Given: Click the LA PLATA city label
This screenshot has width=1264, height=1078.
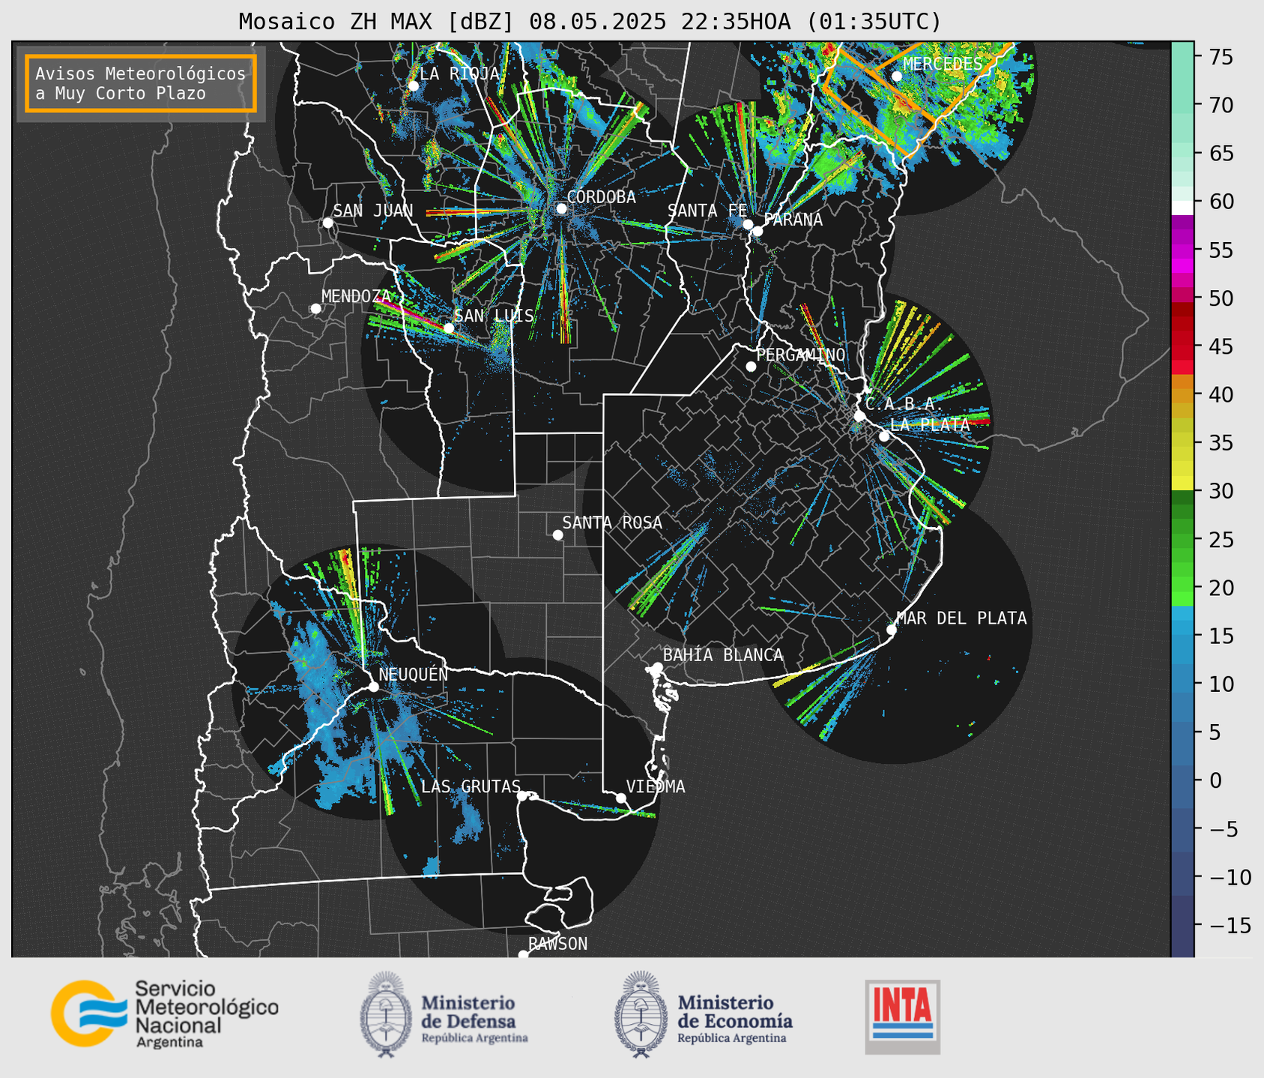Looking at the screenshot, I should click(x=930, y=424).
